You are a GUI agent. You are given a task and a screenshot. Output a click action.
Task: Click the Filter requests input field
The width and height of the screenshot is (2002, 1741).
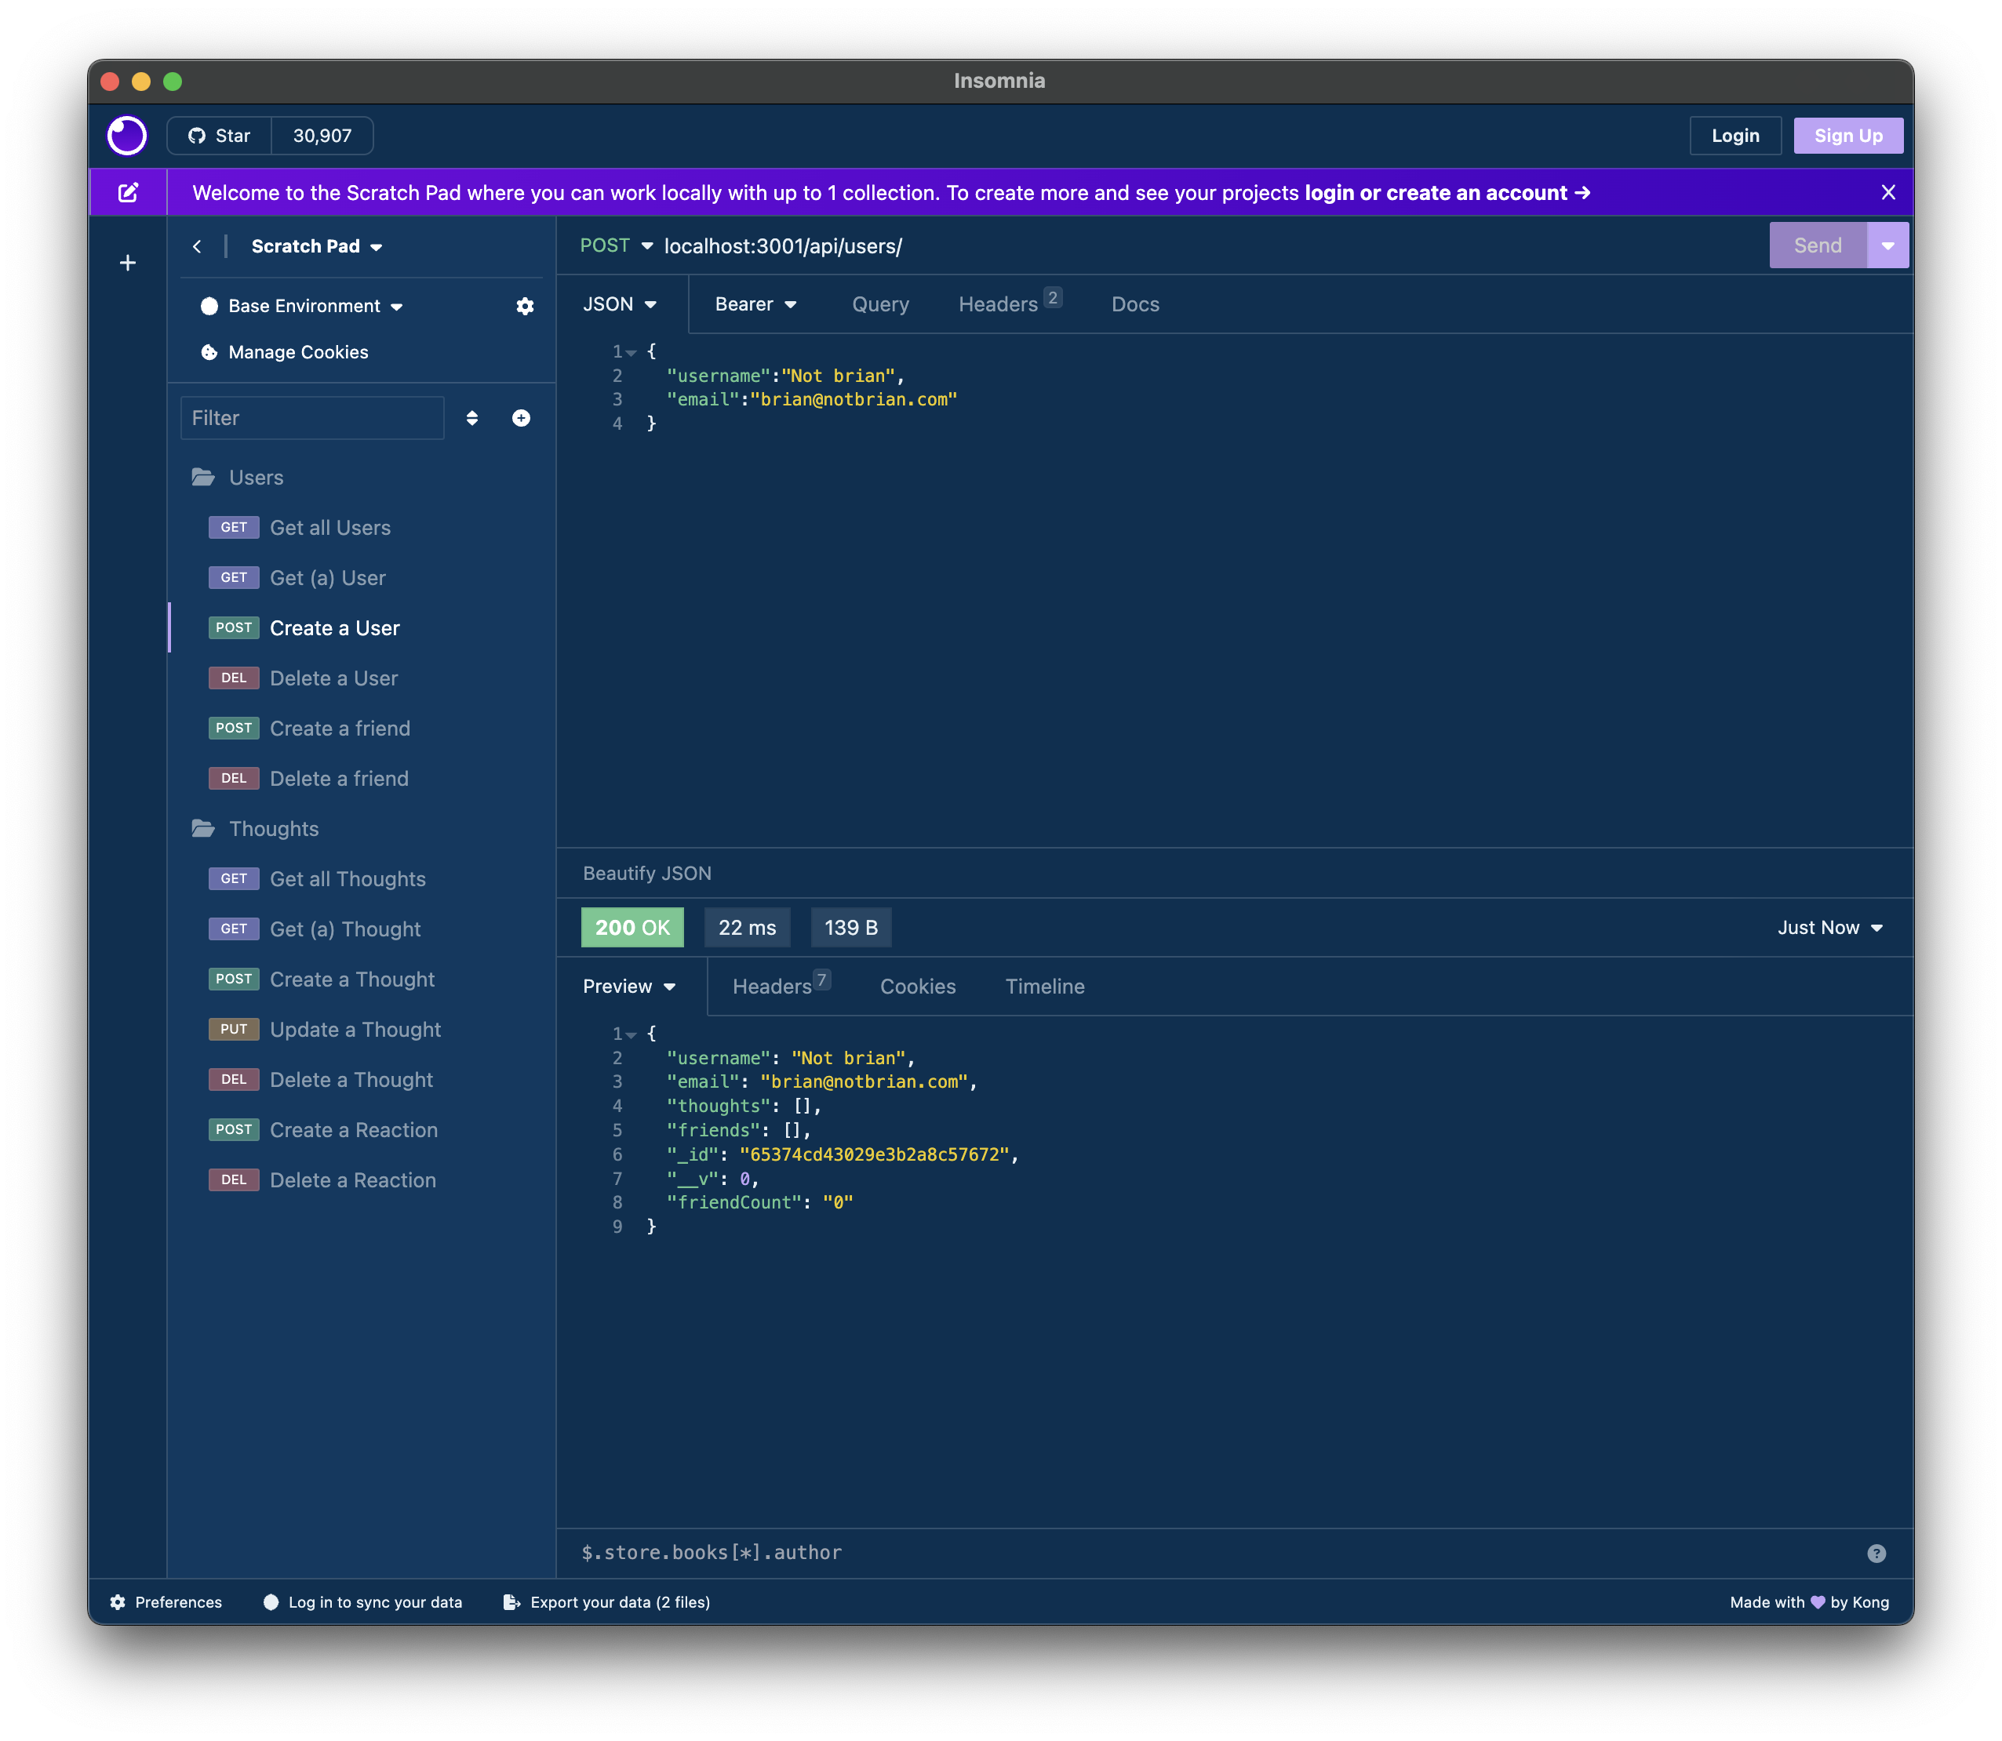point(312,418)
